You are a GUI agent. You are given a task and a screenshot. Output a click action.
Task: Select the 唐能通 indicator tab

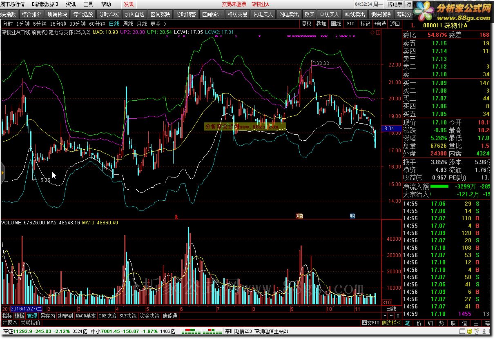click(x=170, y=316)
